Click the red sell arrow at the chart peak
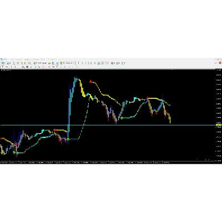222x222 pixels. 90,82
